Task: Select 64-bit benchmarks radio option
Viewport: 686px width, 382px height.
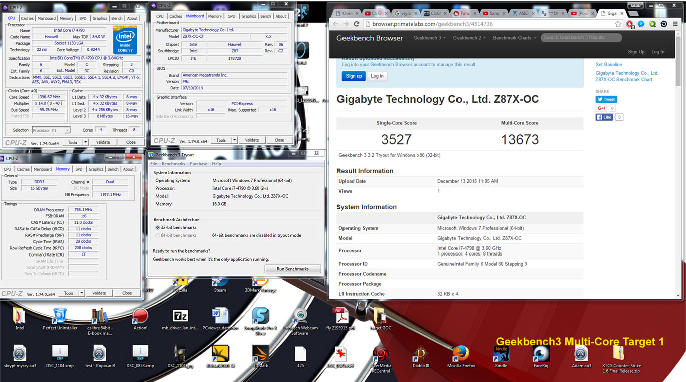Action: (157, 235)
